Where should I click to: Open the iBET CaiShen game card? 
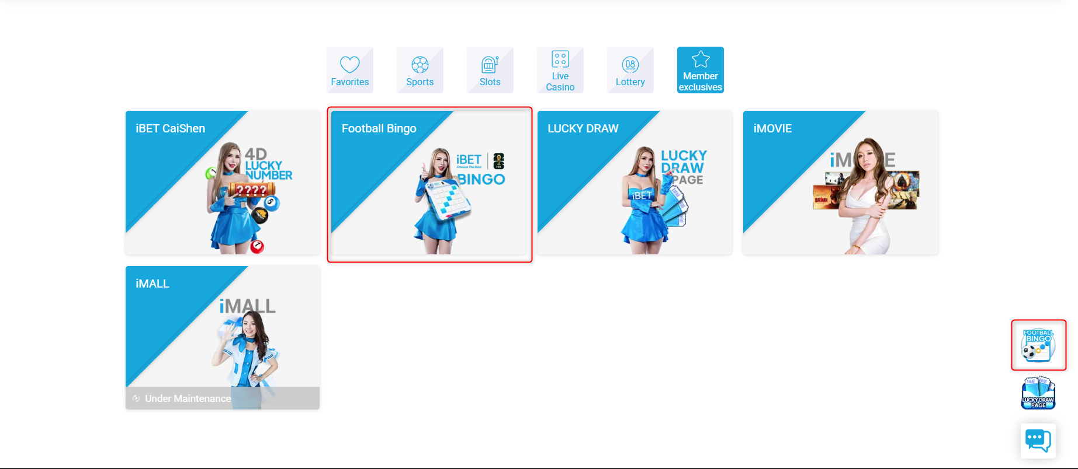(x=223, y=183)
